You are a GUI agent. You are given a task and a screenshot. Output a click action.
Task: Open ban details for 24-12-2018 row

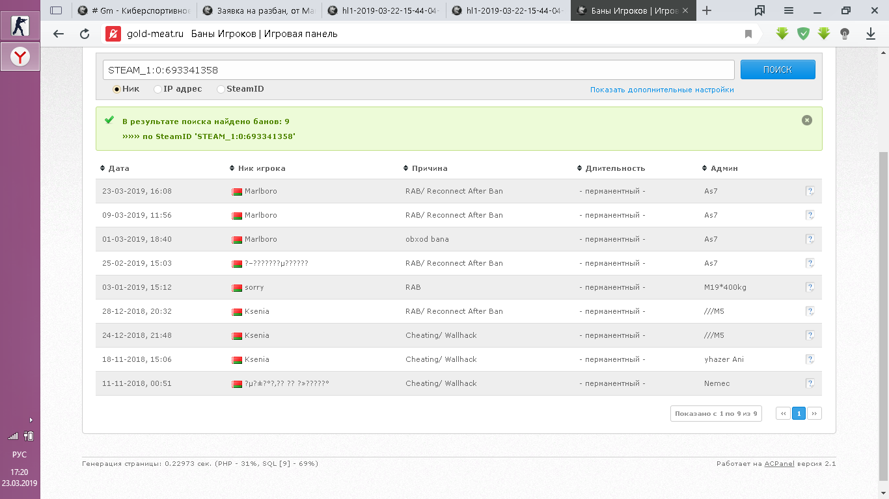(x=810, y=335)
